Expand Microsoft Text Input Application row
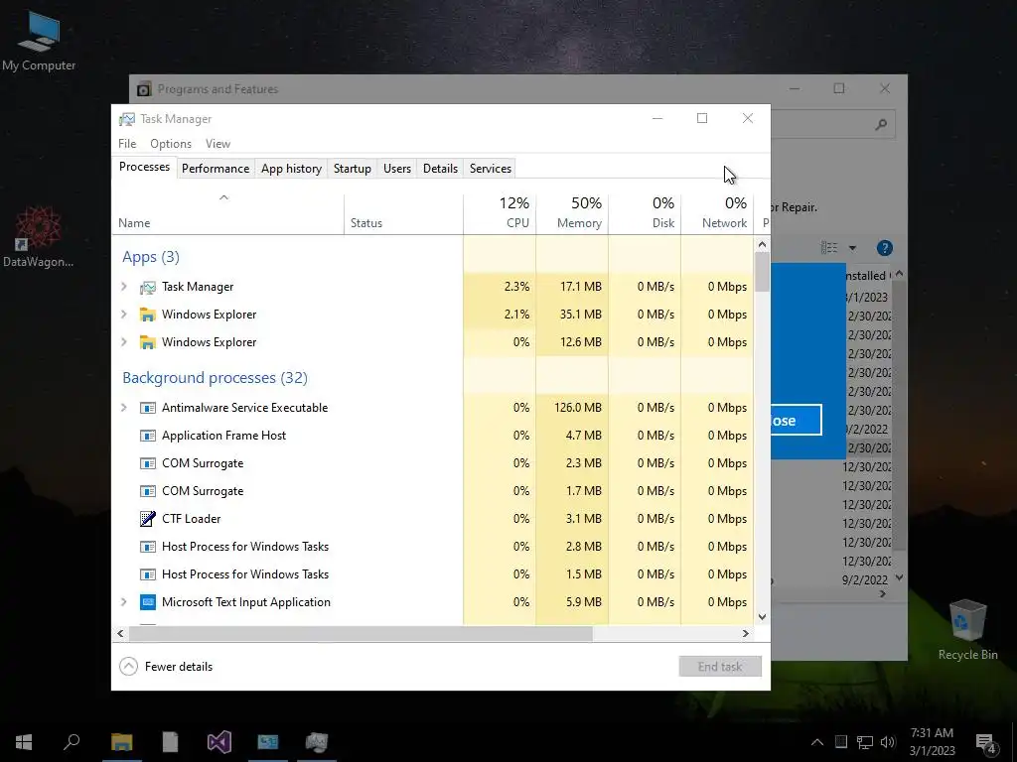1017x762 pixels. coord(124,602)
